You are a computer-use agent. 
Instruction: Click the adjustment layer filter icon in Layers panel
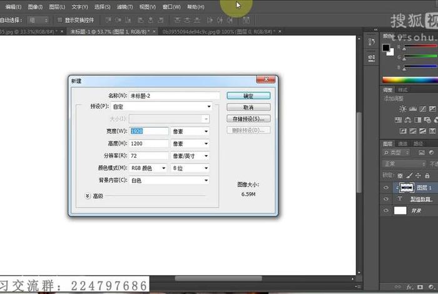pos(431,153)
